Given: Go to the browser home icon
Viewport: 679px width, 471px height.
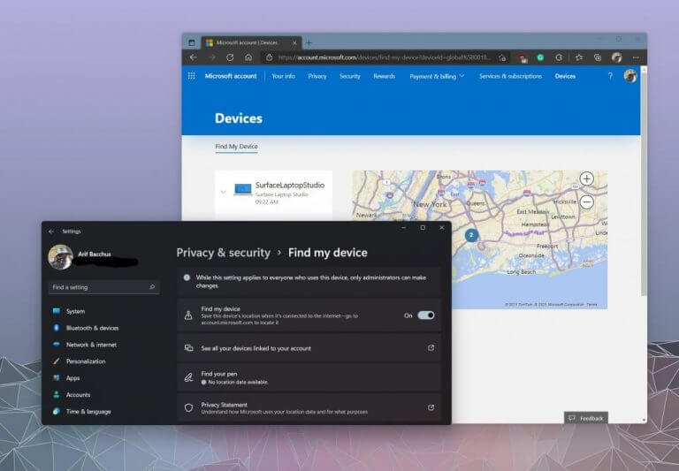Looking at the screenshot, I should 248,57.
